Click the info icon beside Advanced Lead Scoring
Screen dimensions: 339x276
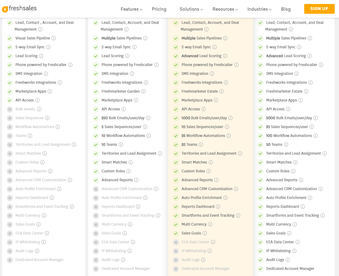pos(225,56)
